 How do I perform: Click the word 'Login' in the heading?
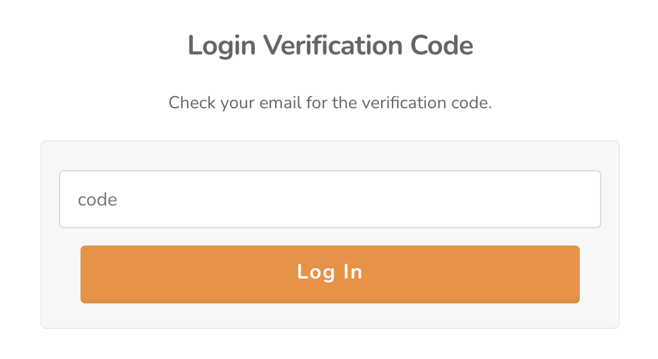click(x=222, y=46)
